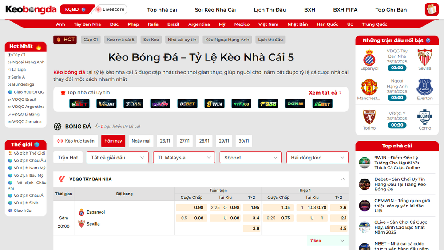444x250 pixels.
Task: Select Tây Ban Nha in country bar
Action: point(87,24)
